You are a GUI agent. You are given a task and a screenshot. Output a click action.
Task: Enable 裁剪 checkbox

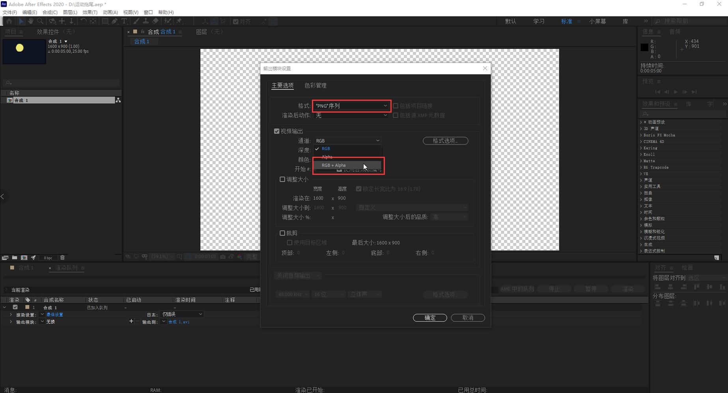point(282,233)
